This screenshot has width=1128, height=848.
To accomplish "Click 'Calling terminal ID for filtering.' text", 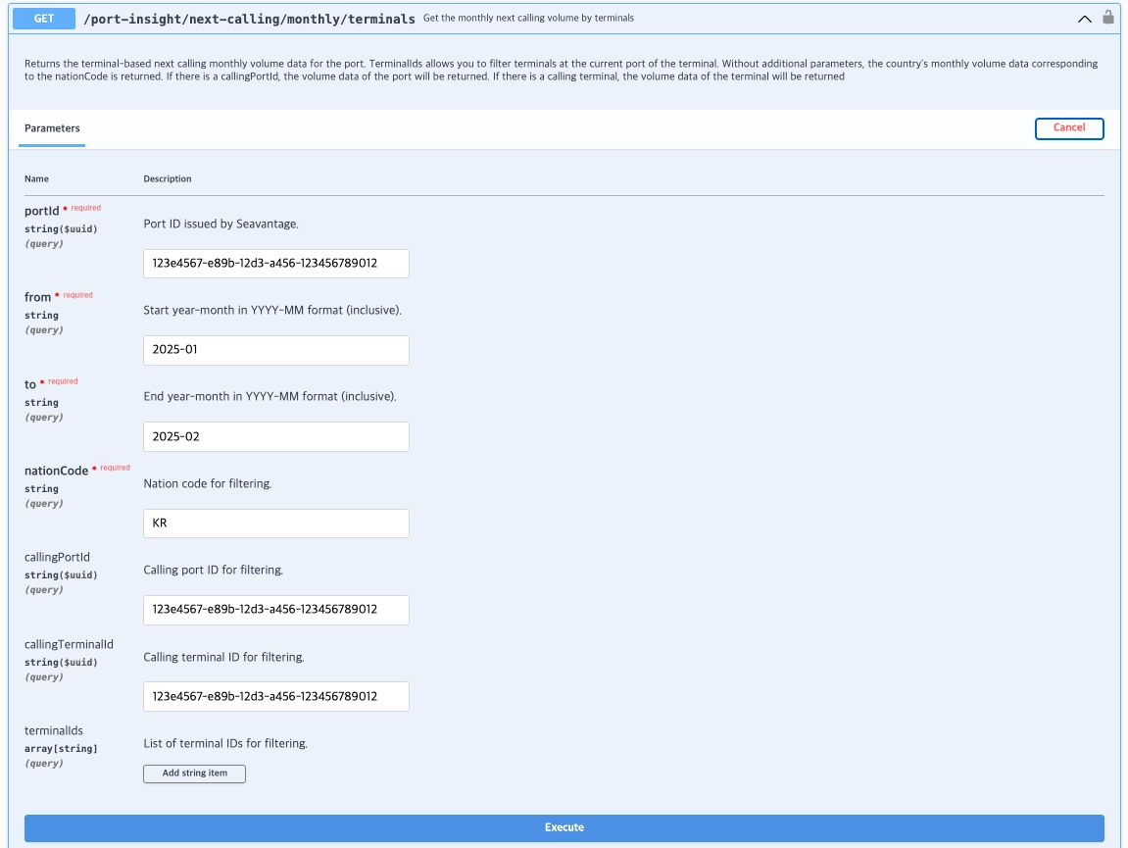I will [223, 657].
